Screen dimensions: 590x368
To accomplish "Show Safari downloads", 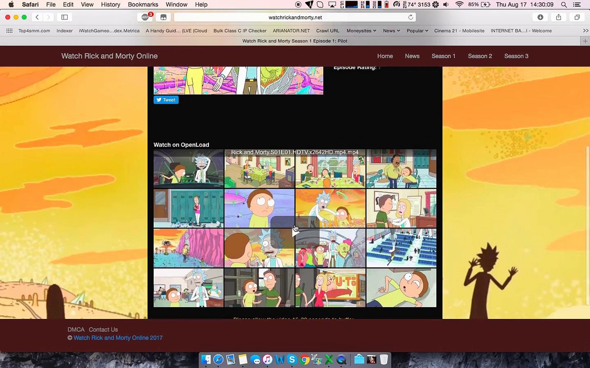I will click(x=540, y=17).
